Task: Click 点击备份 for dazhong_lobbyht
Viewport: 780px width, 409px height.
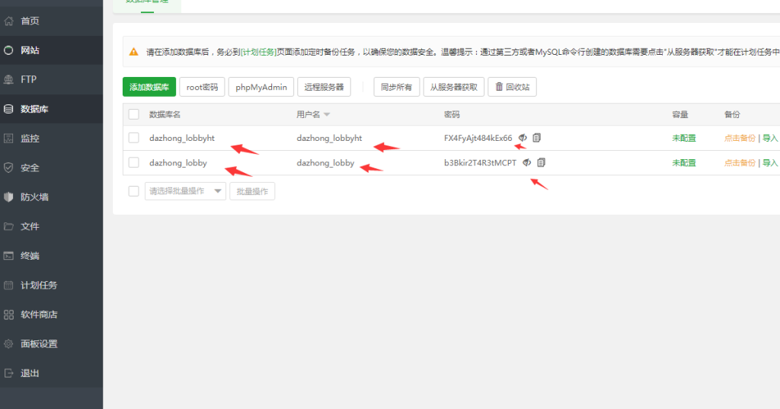Action: pos(740,138)
